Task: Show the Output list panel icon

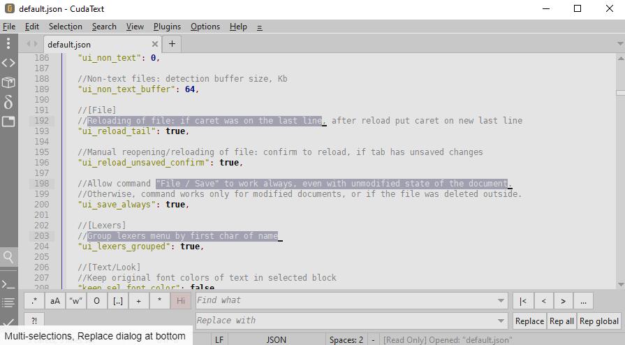Action: pos(8,302)
